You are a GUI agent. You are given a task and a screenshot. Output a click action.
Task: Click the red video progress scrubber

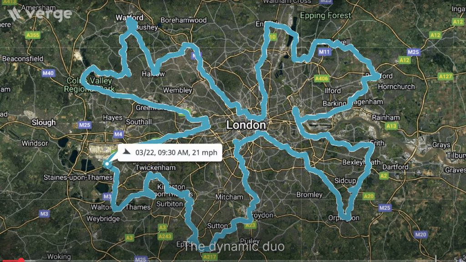[x=21, y=260]
